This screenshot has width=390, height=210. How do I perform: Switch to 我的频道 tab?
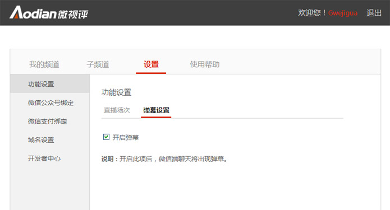click(44, 64)
